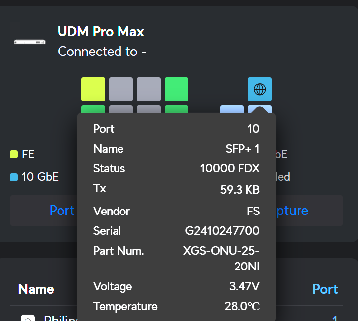Click the 59.3 KB Tx value

tap(240, 190)
